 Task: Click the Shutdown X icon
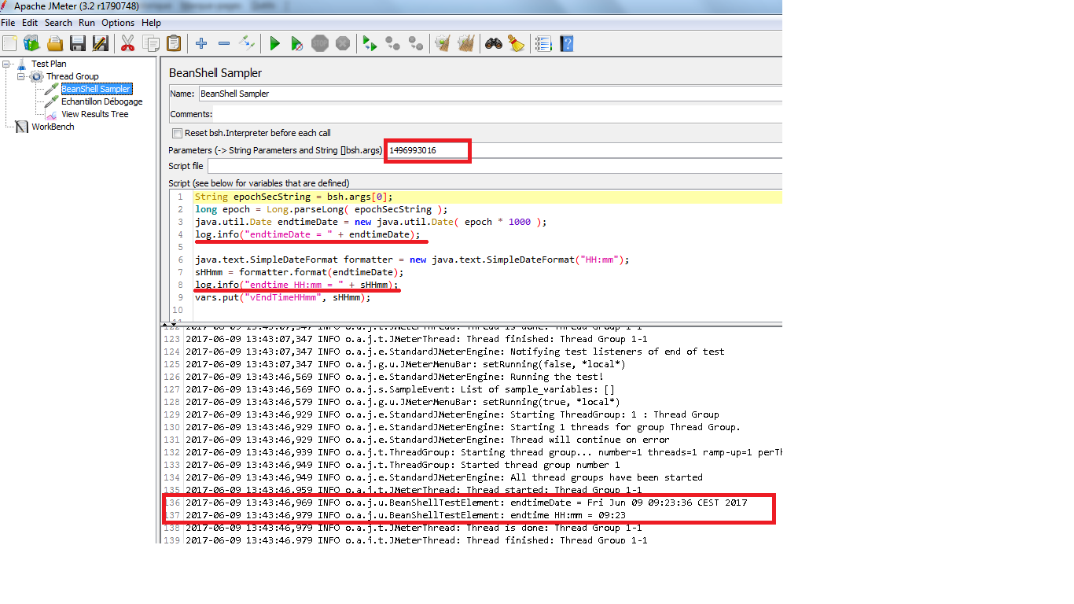342,43
